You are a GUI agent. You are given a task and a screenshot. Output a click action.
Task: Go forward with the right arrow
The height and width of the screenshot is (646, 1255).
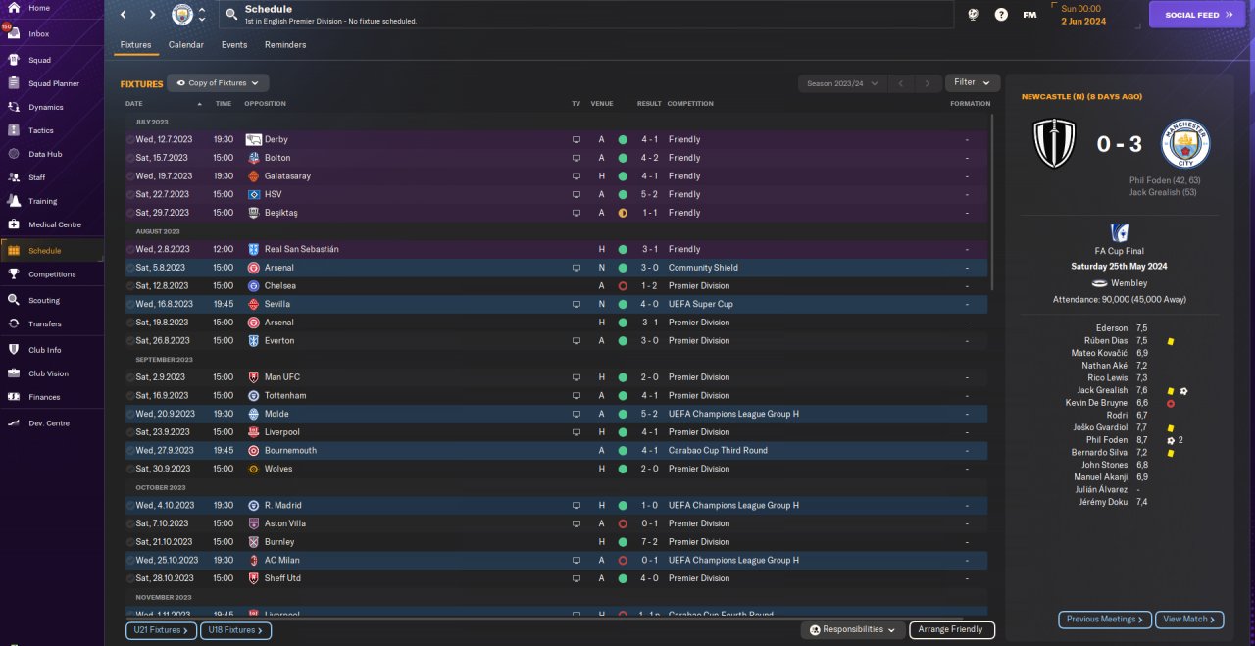152,15
